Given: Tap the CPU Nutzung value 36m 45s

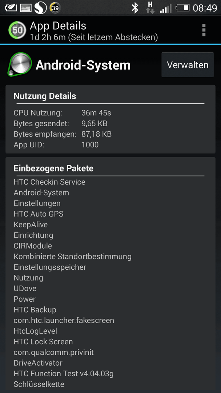Looking at the screenshot, I should [96, 113].
